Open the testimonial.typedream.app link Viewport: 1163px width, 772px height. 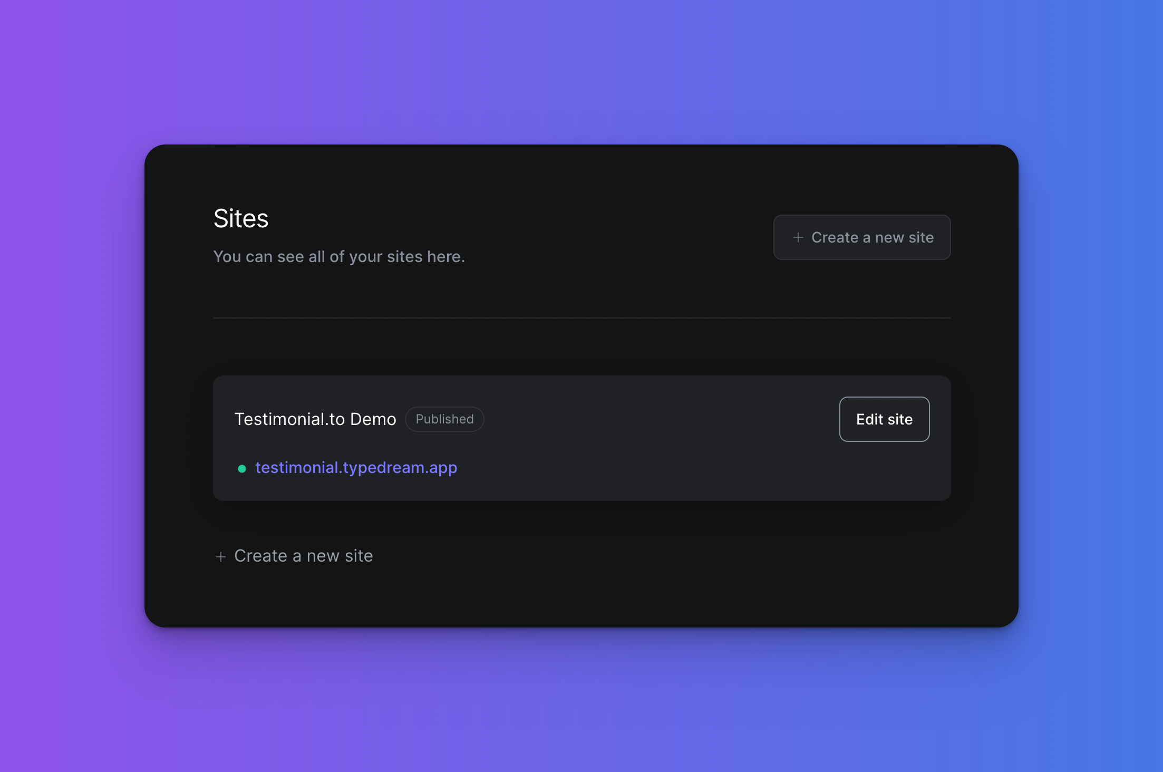coord(356,468)
